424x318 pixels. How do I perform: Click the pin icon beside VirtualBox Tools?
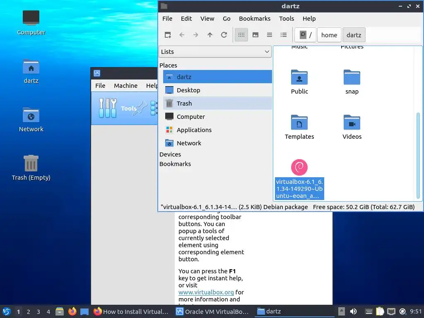[x=140, y=108]
